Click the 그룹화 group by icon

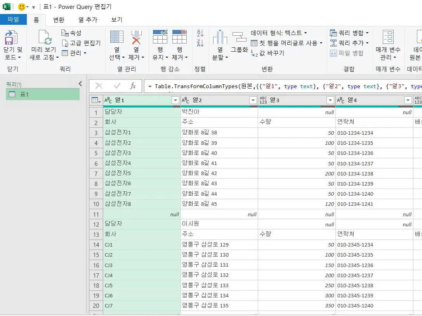(239, 37)
